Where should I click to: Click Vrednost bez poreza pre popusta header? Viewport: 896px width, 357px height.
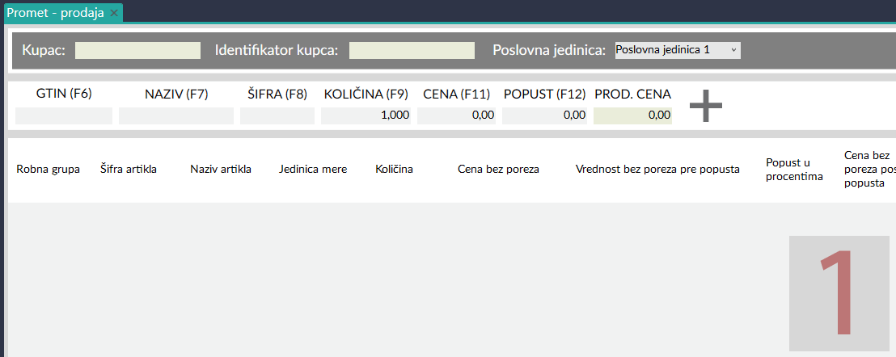(657, 170)
